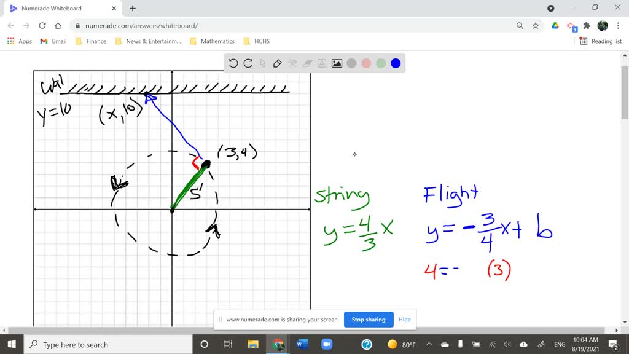This screenshot has height=354, width=629.
Task: Click Stop sharing button
Action: coord(369,320)
